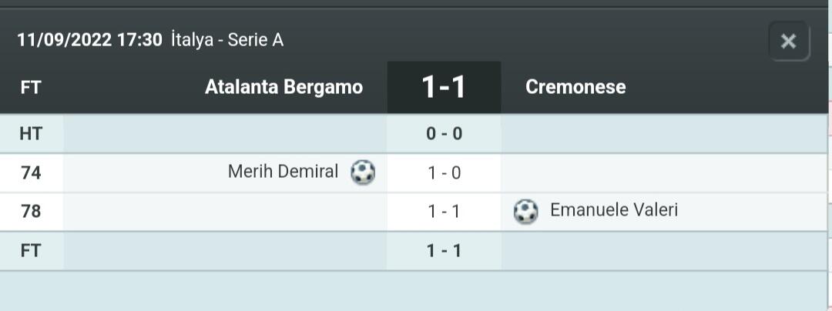The image size is (832, 311).
Task: Click the goal ball icon beside Emanuele Valeri
Action: [x=525, y=211]
